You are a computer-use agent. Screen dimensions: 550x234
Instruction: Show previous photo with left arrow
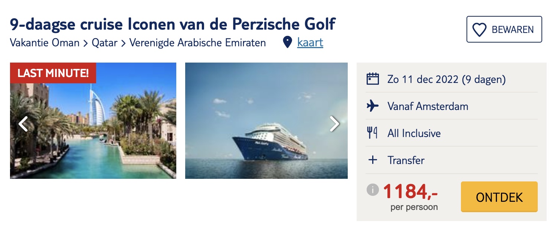pos(23,124)
